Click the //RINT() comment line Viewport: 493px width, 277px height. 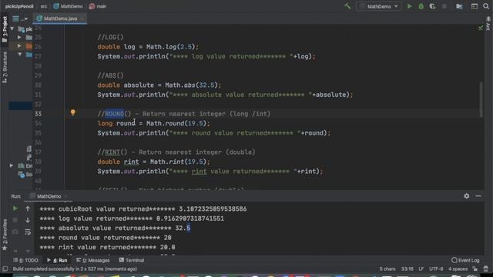click(176, 152)
